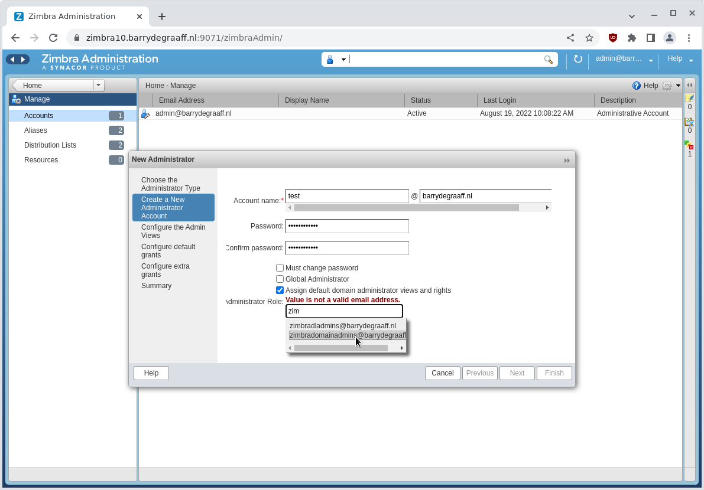
Task: Open the search type dropdown arrow
Action: pyautogui.click(x=343, y=60)
